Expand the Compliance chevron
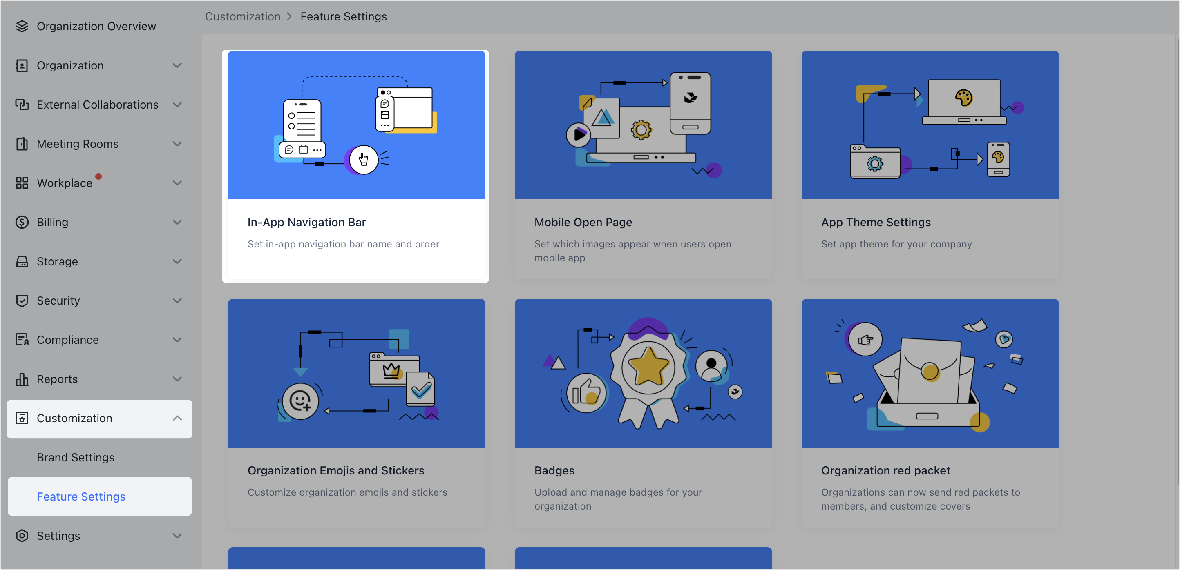The height and width of the screenshot is (570, 1180). pyautogui.click(x=177, y=340)
